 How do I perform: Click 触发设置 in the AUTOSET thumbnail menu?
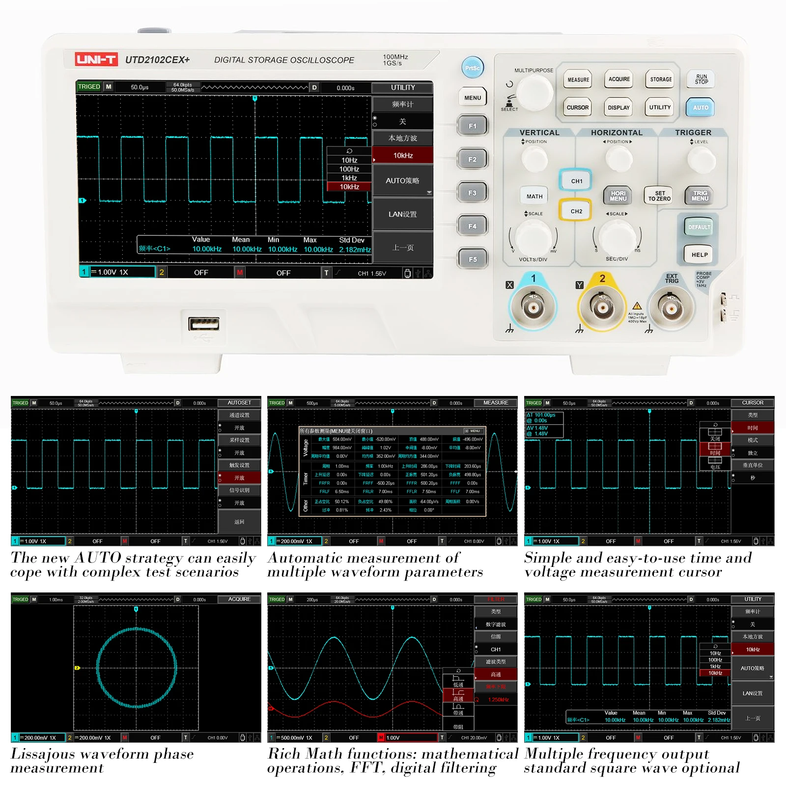(x=239, y=465)
